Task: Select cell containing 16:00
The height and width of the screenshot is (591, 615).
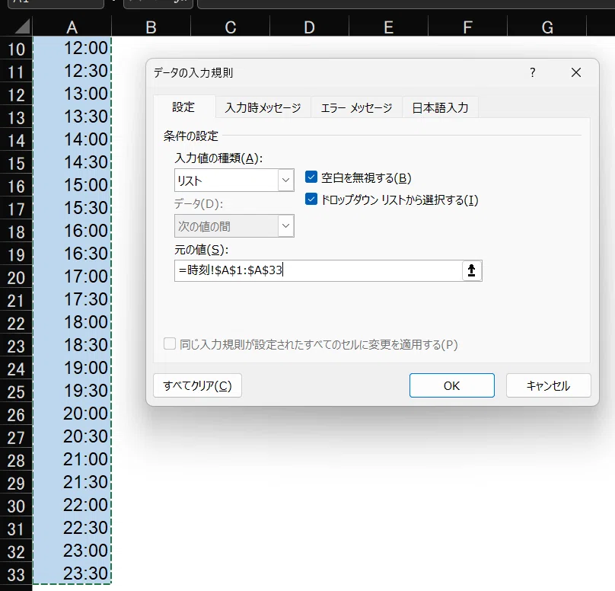Action: (72, 230)
